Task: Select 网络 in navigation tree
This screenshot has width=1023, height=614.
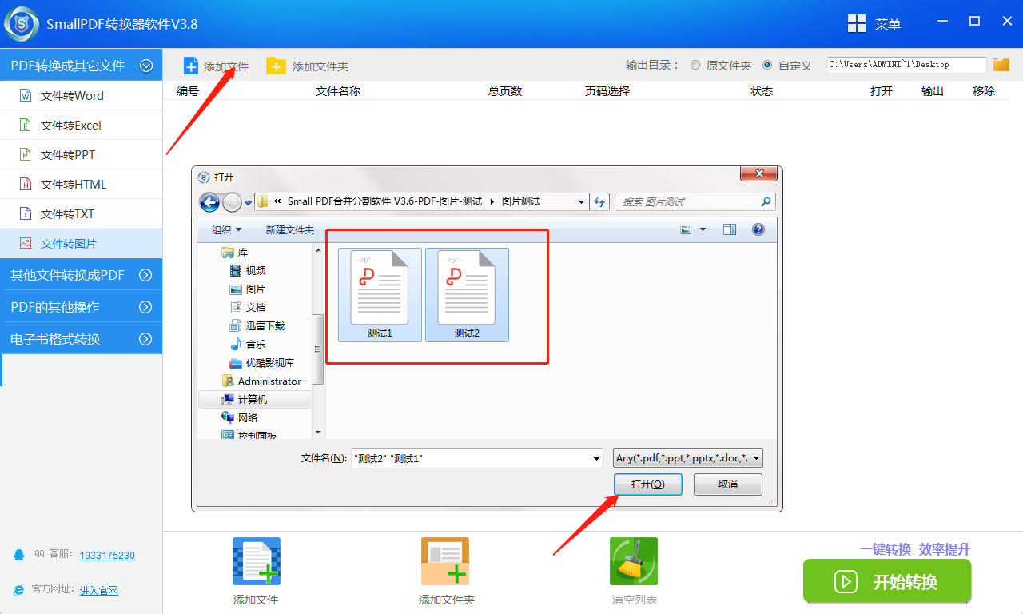Action: click(x=247, y=418)
